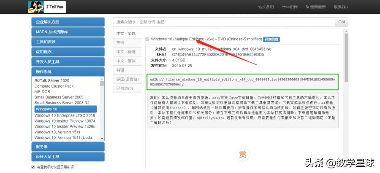The height and width of the screenshot is (173, 380).
Task: Switch to the 中文 - 香港 tab
Action: (128, 52)
